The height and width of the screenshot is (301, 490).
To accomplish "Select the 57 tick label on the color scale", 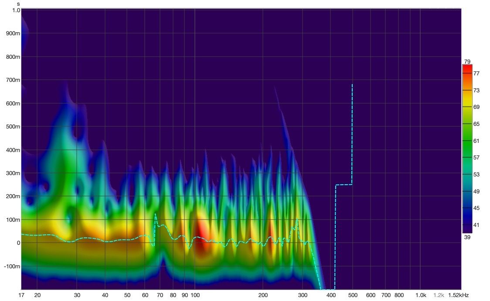I will click(x=476, y=158).
